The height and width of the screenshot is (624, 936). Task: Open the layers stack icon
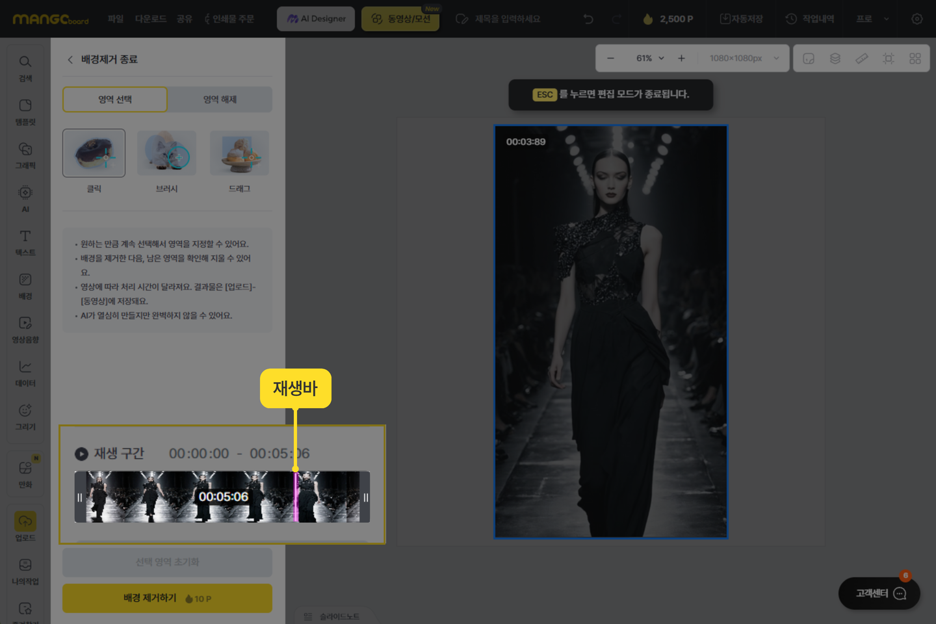coord(835,58)
